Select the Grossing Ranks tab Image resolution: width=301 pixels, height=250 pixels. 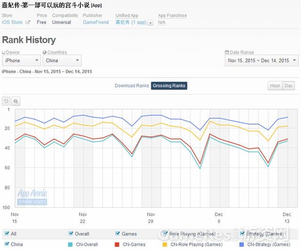point(169,86)
